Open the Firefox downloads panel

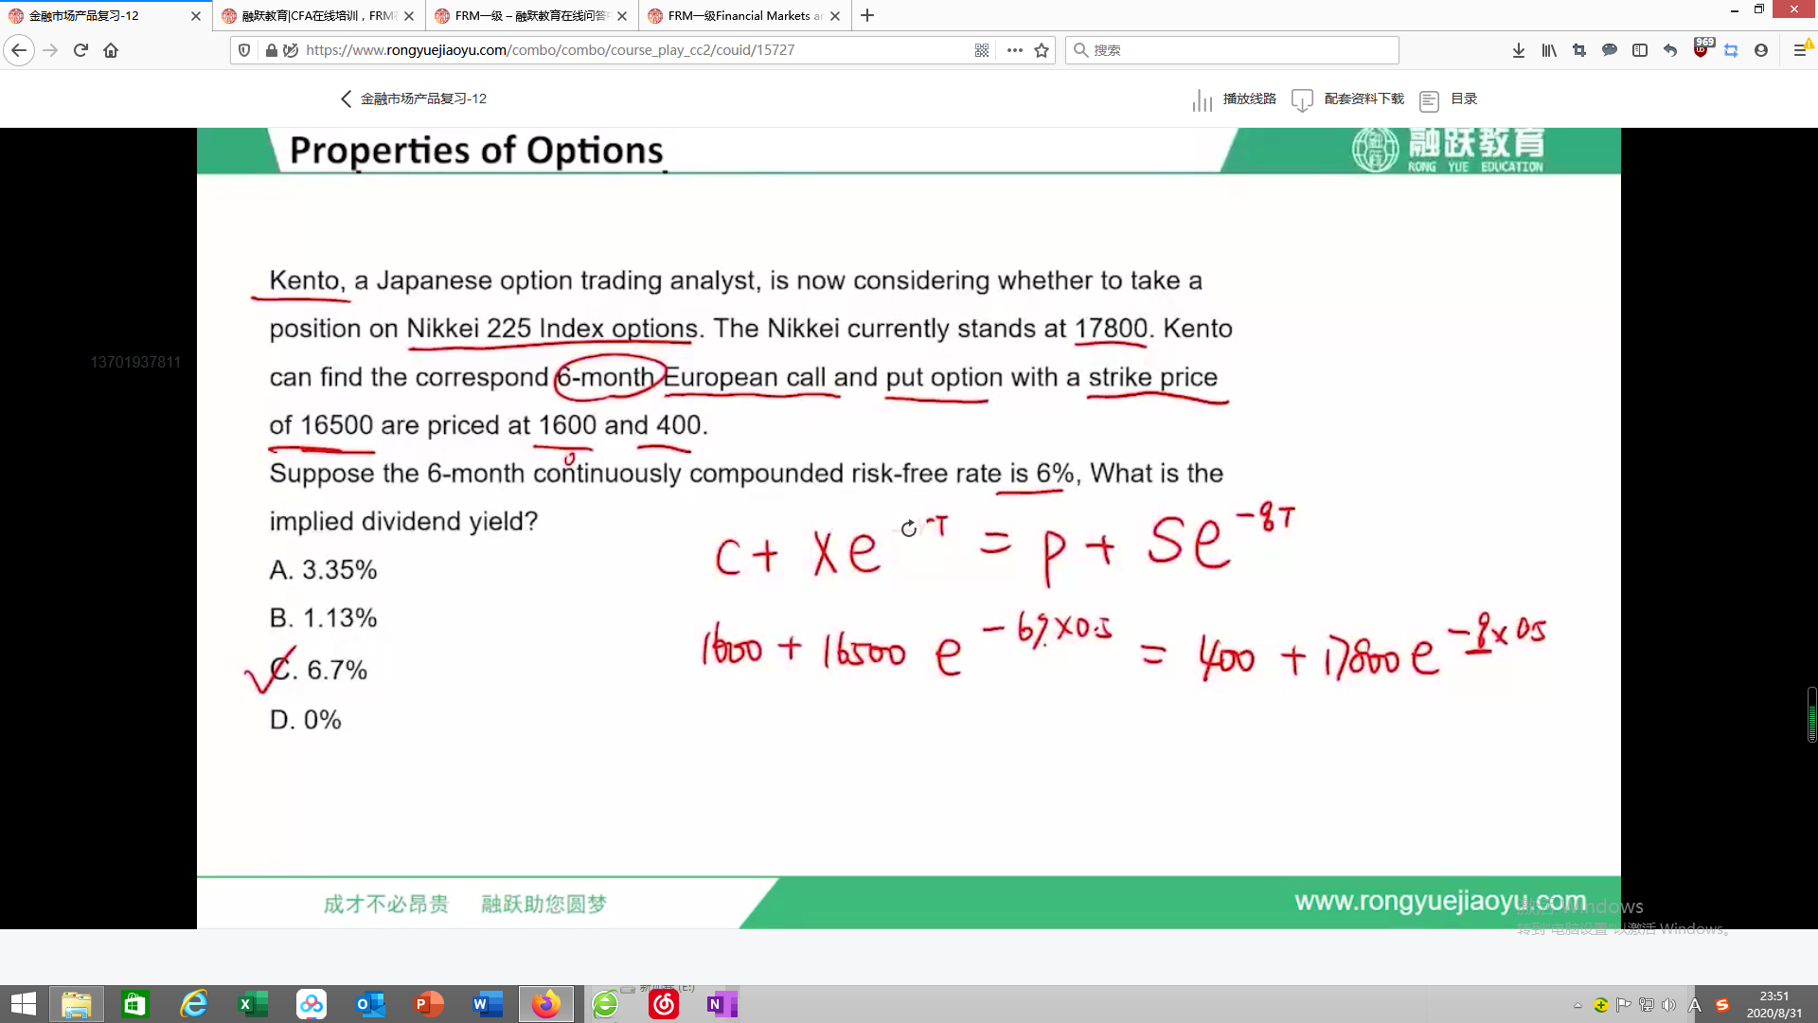pos(1519,50)
